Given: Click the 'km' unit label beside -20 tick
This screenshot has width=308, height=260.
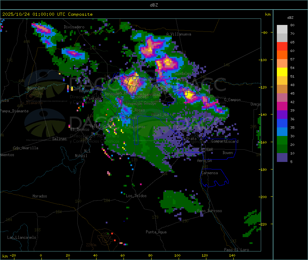Looking at the screenshot, I should tap(5, 256).
